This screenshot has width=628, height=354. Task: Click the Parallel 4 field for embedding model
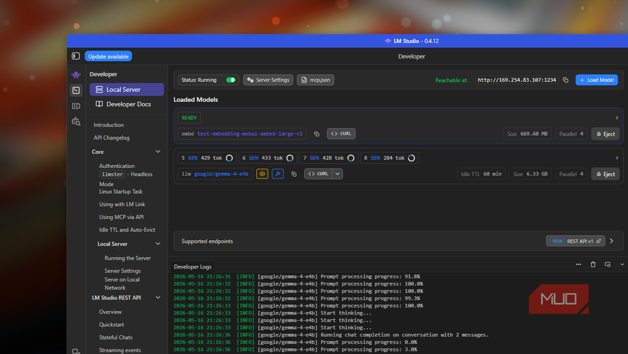click(x=571, y=134)
